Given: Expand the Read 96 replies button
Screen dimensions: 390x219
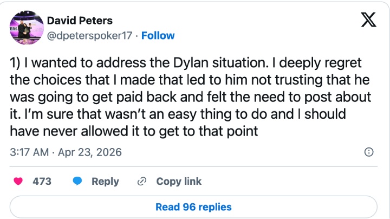Looking at the screenshot, I should point(193,207).
